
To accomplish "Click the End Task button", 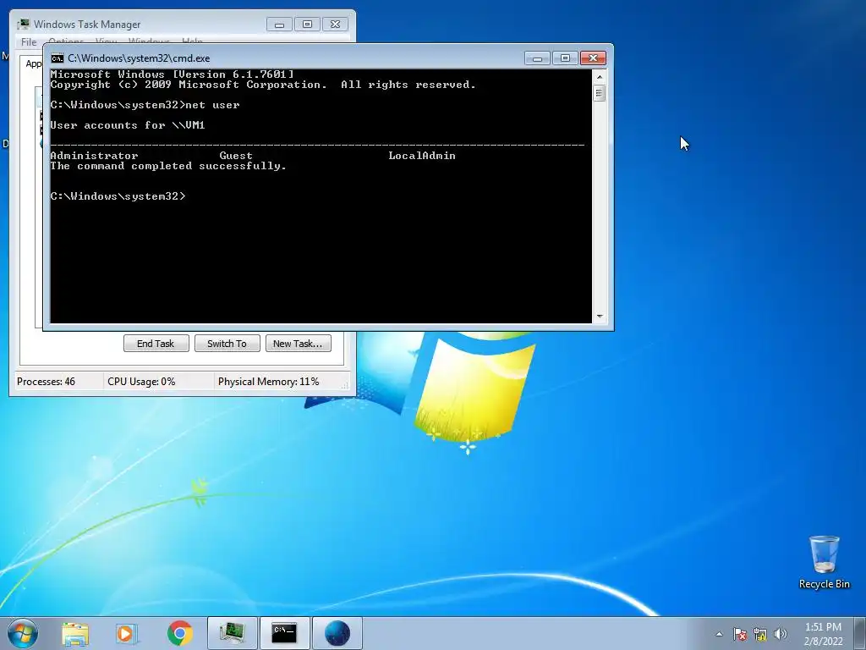I will [156, 344].
